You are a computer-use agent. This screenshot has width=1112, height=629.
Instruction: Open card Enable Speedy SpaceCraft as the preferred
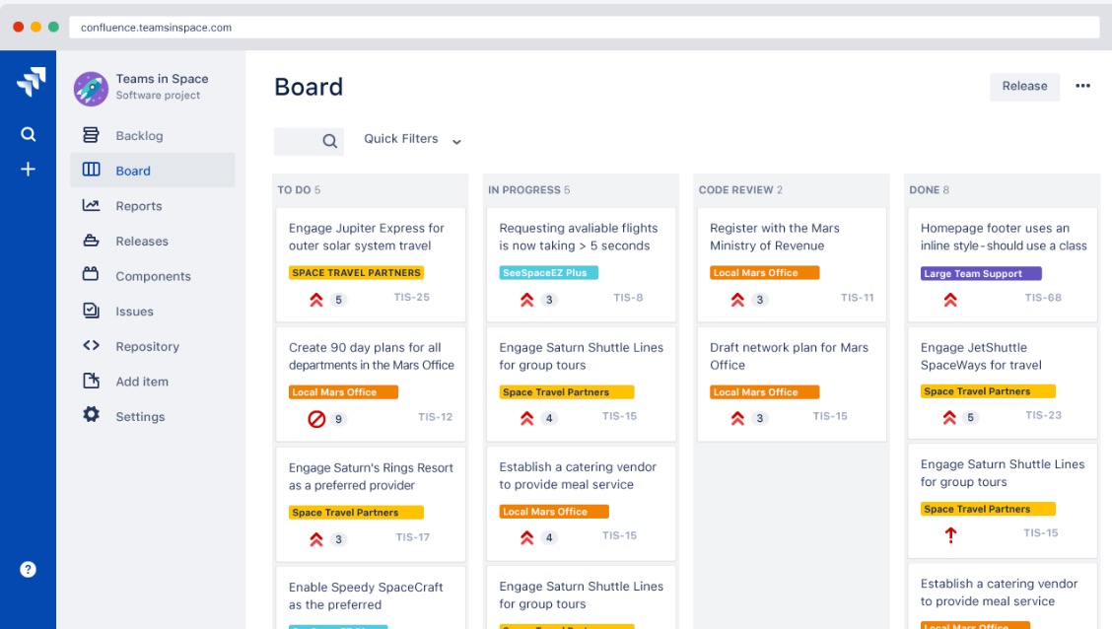click(371, 597)
